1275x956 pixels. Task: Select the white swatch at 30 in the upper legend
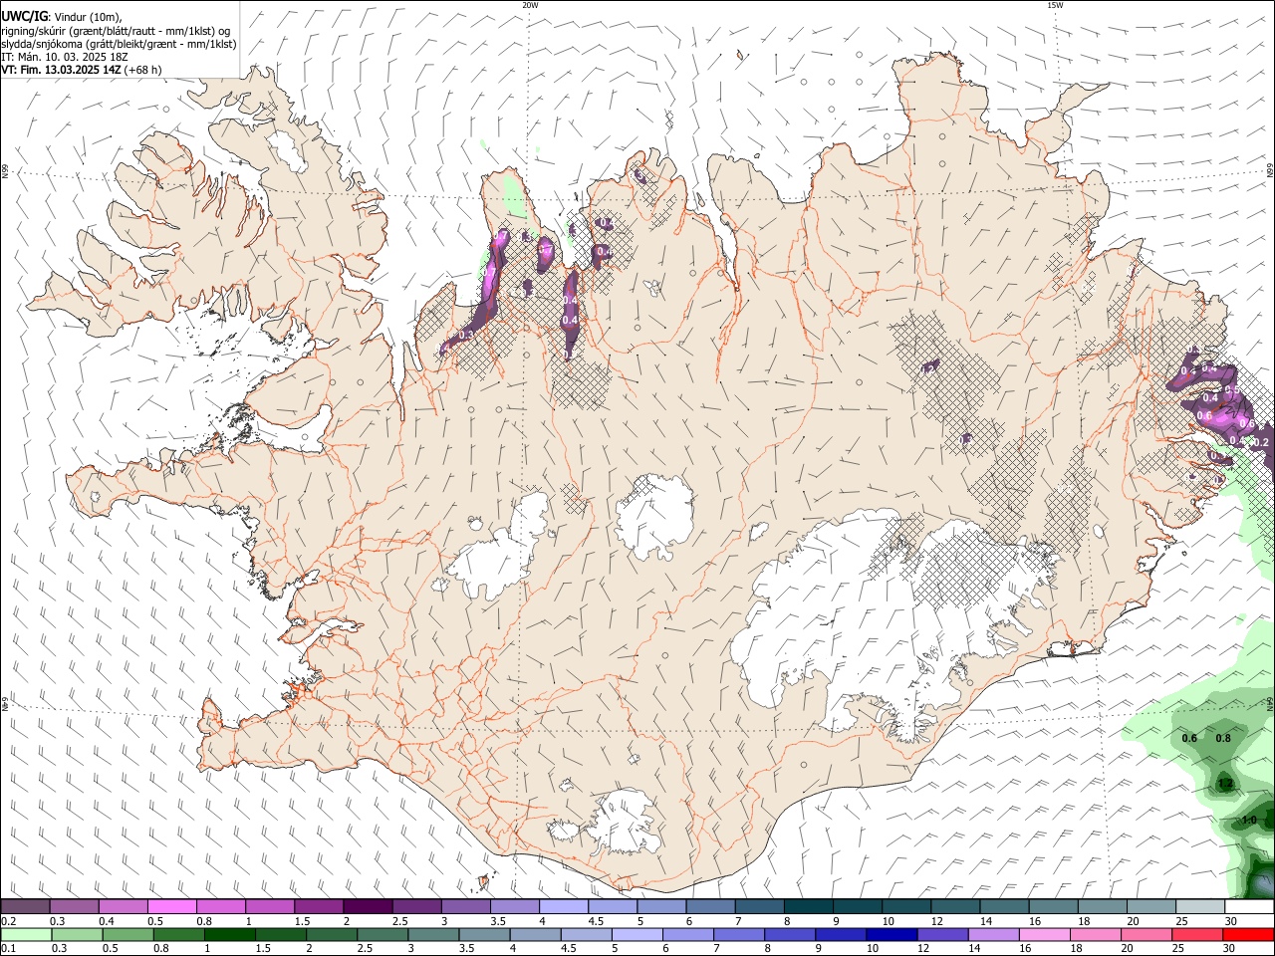[1247, 906]
